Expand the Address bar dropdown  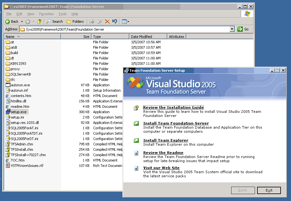click(x=232, y=29)
